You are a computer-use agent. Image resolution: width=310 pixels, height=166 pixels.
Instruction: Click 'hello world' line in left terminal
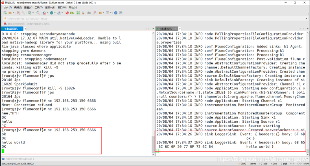click(13, 143)
